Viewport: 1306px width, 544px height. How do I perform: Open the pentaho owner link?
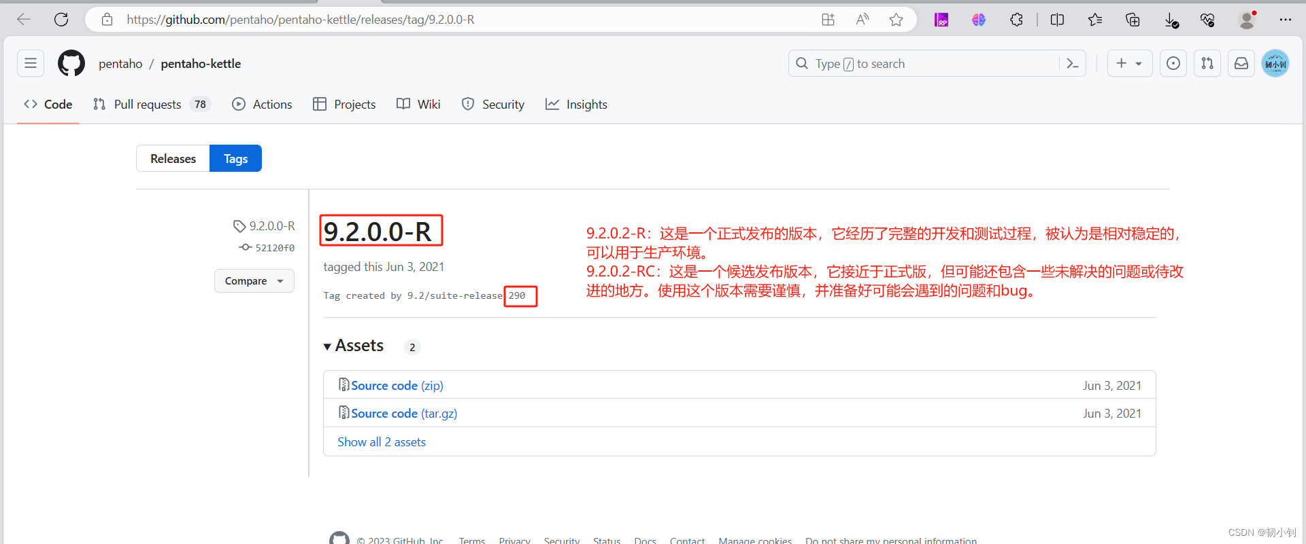pyautogui.click(x=120, y=64)
